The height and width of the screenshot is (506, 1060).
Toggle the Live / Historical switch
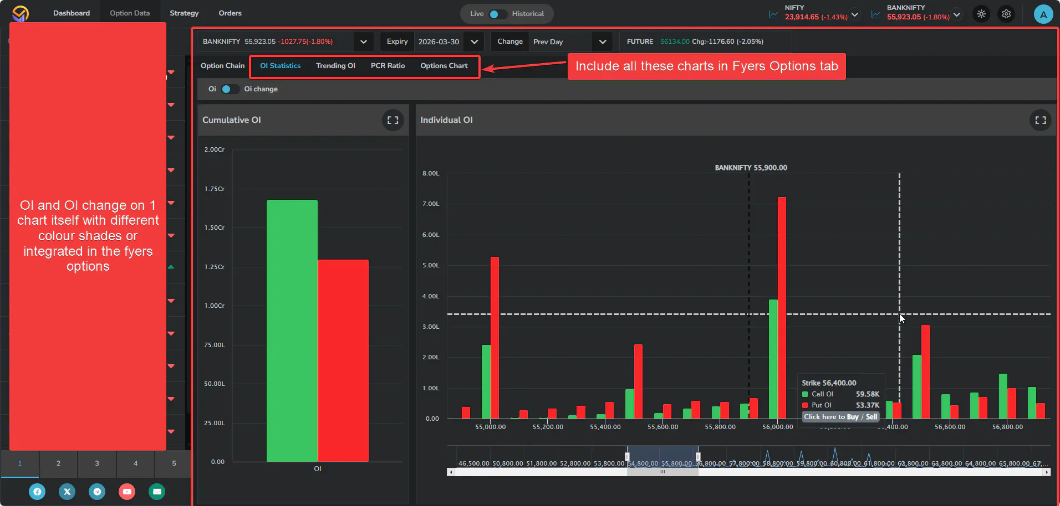tap(497, 14)
